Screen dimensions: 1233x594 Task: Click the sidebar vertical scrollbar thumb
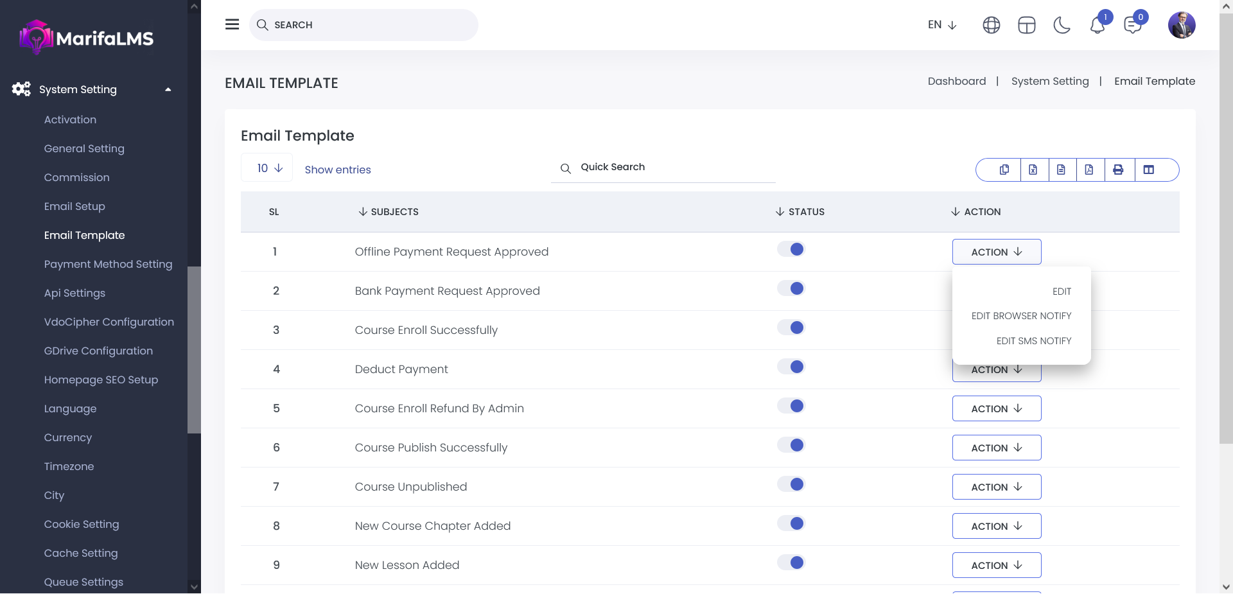click(x=194, y=350)
